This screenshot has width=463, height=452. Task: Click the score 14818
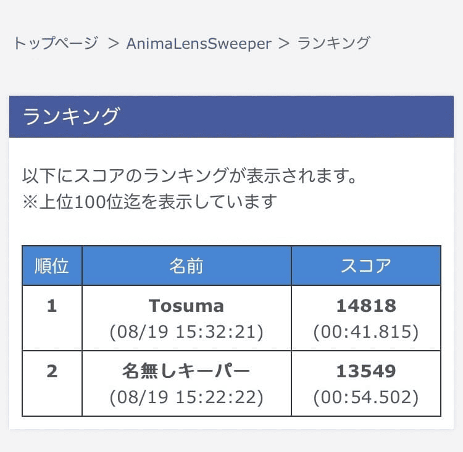click(366, 306)
